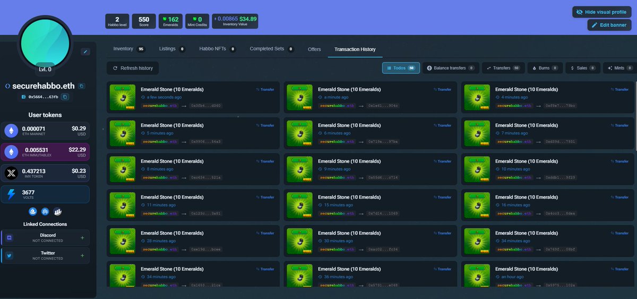Screen dimensions: 637x299
Task: Open Emerald Stone thumbnail from 4 minutes ago
Action: pyautogui.click(x=477, y=98)
